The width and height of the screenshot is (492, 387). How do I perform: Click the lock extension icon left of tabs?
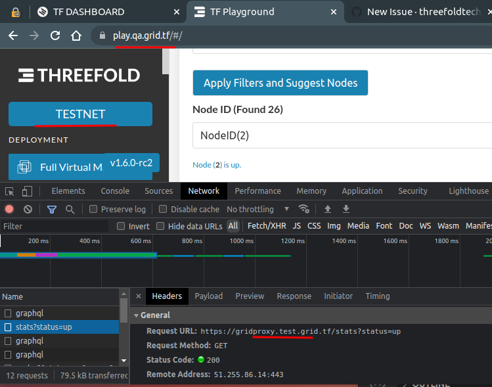16,12
